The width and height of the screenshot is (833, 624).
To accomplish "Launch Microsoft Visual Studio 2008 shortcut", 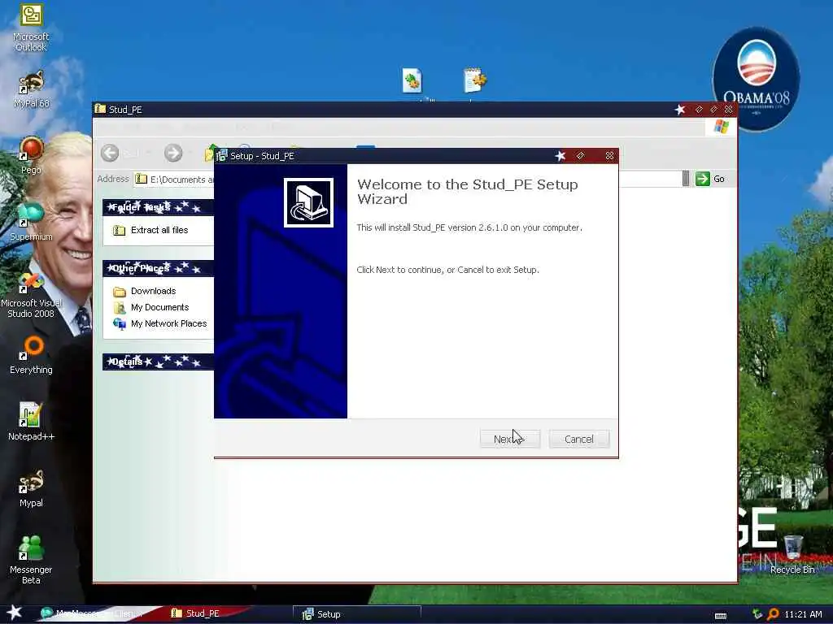I will pos(31,295).
